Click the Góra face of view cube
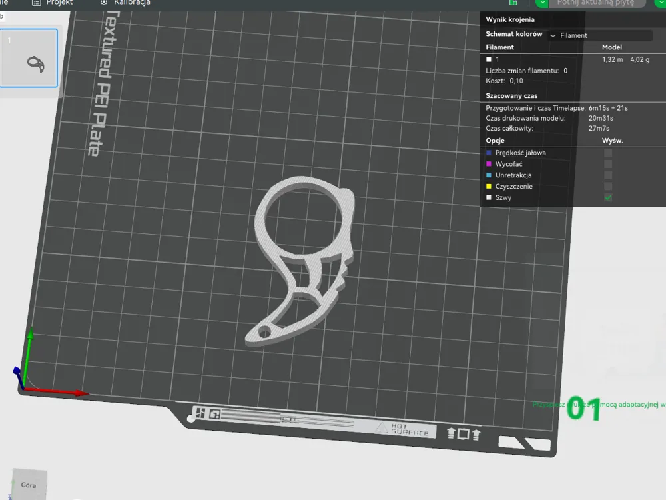This screenshot has height=500, width=666. 29,484
